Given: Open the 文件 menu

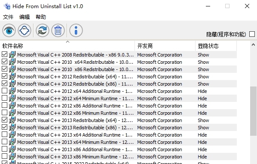Looking at the screenshot, I should [x=8, y=17].
